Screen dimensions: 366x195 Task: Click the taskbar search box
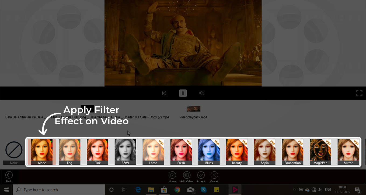click(59, 190)
